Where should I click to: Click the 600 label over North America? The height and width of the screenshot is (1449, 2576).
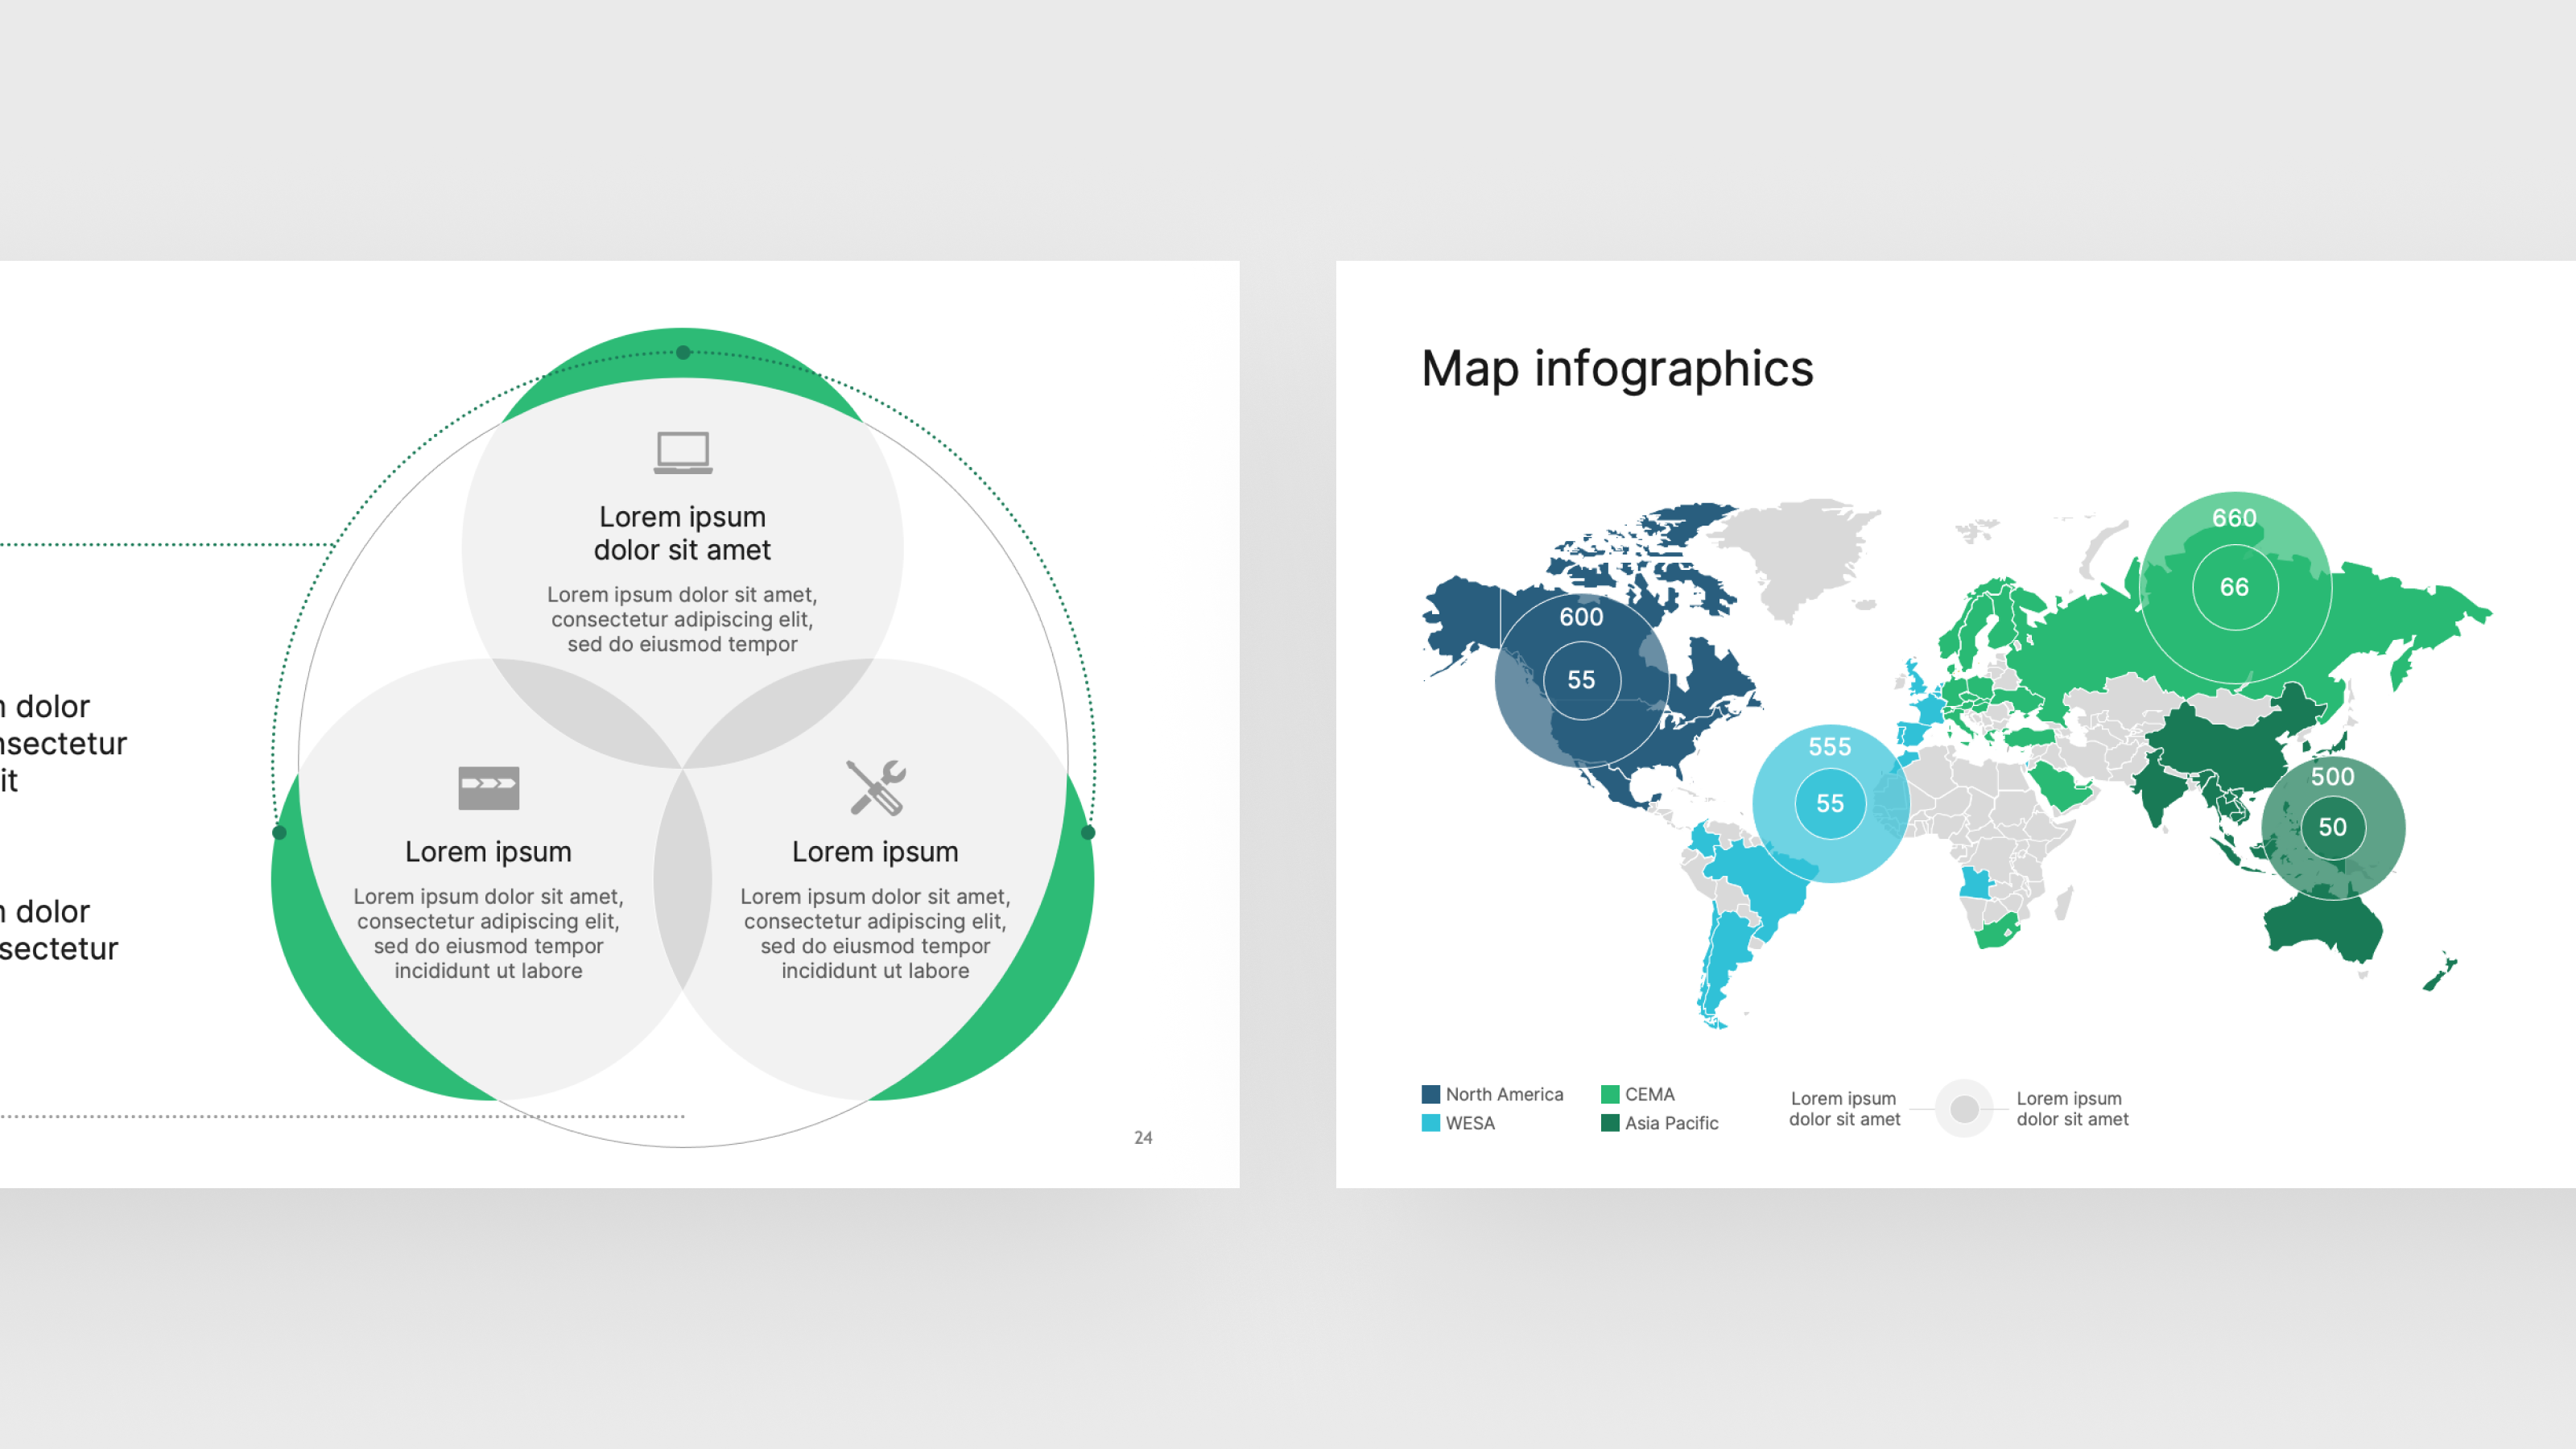pos(1581,617)
